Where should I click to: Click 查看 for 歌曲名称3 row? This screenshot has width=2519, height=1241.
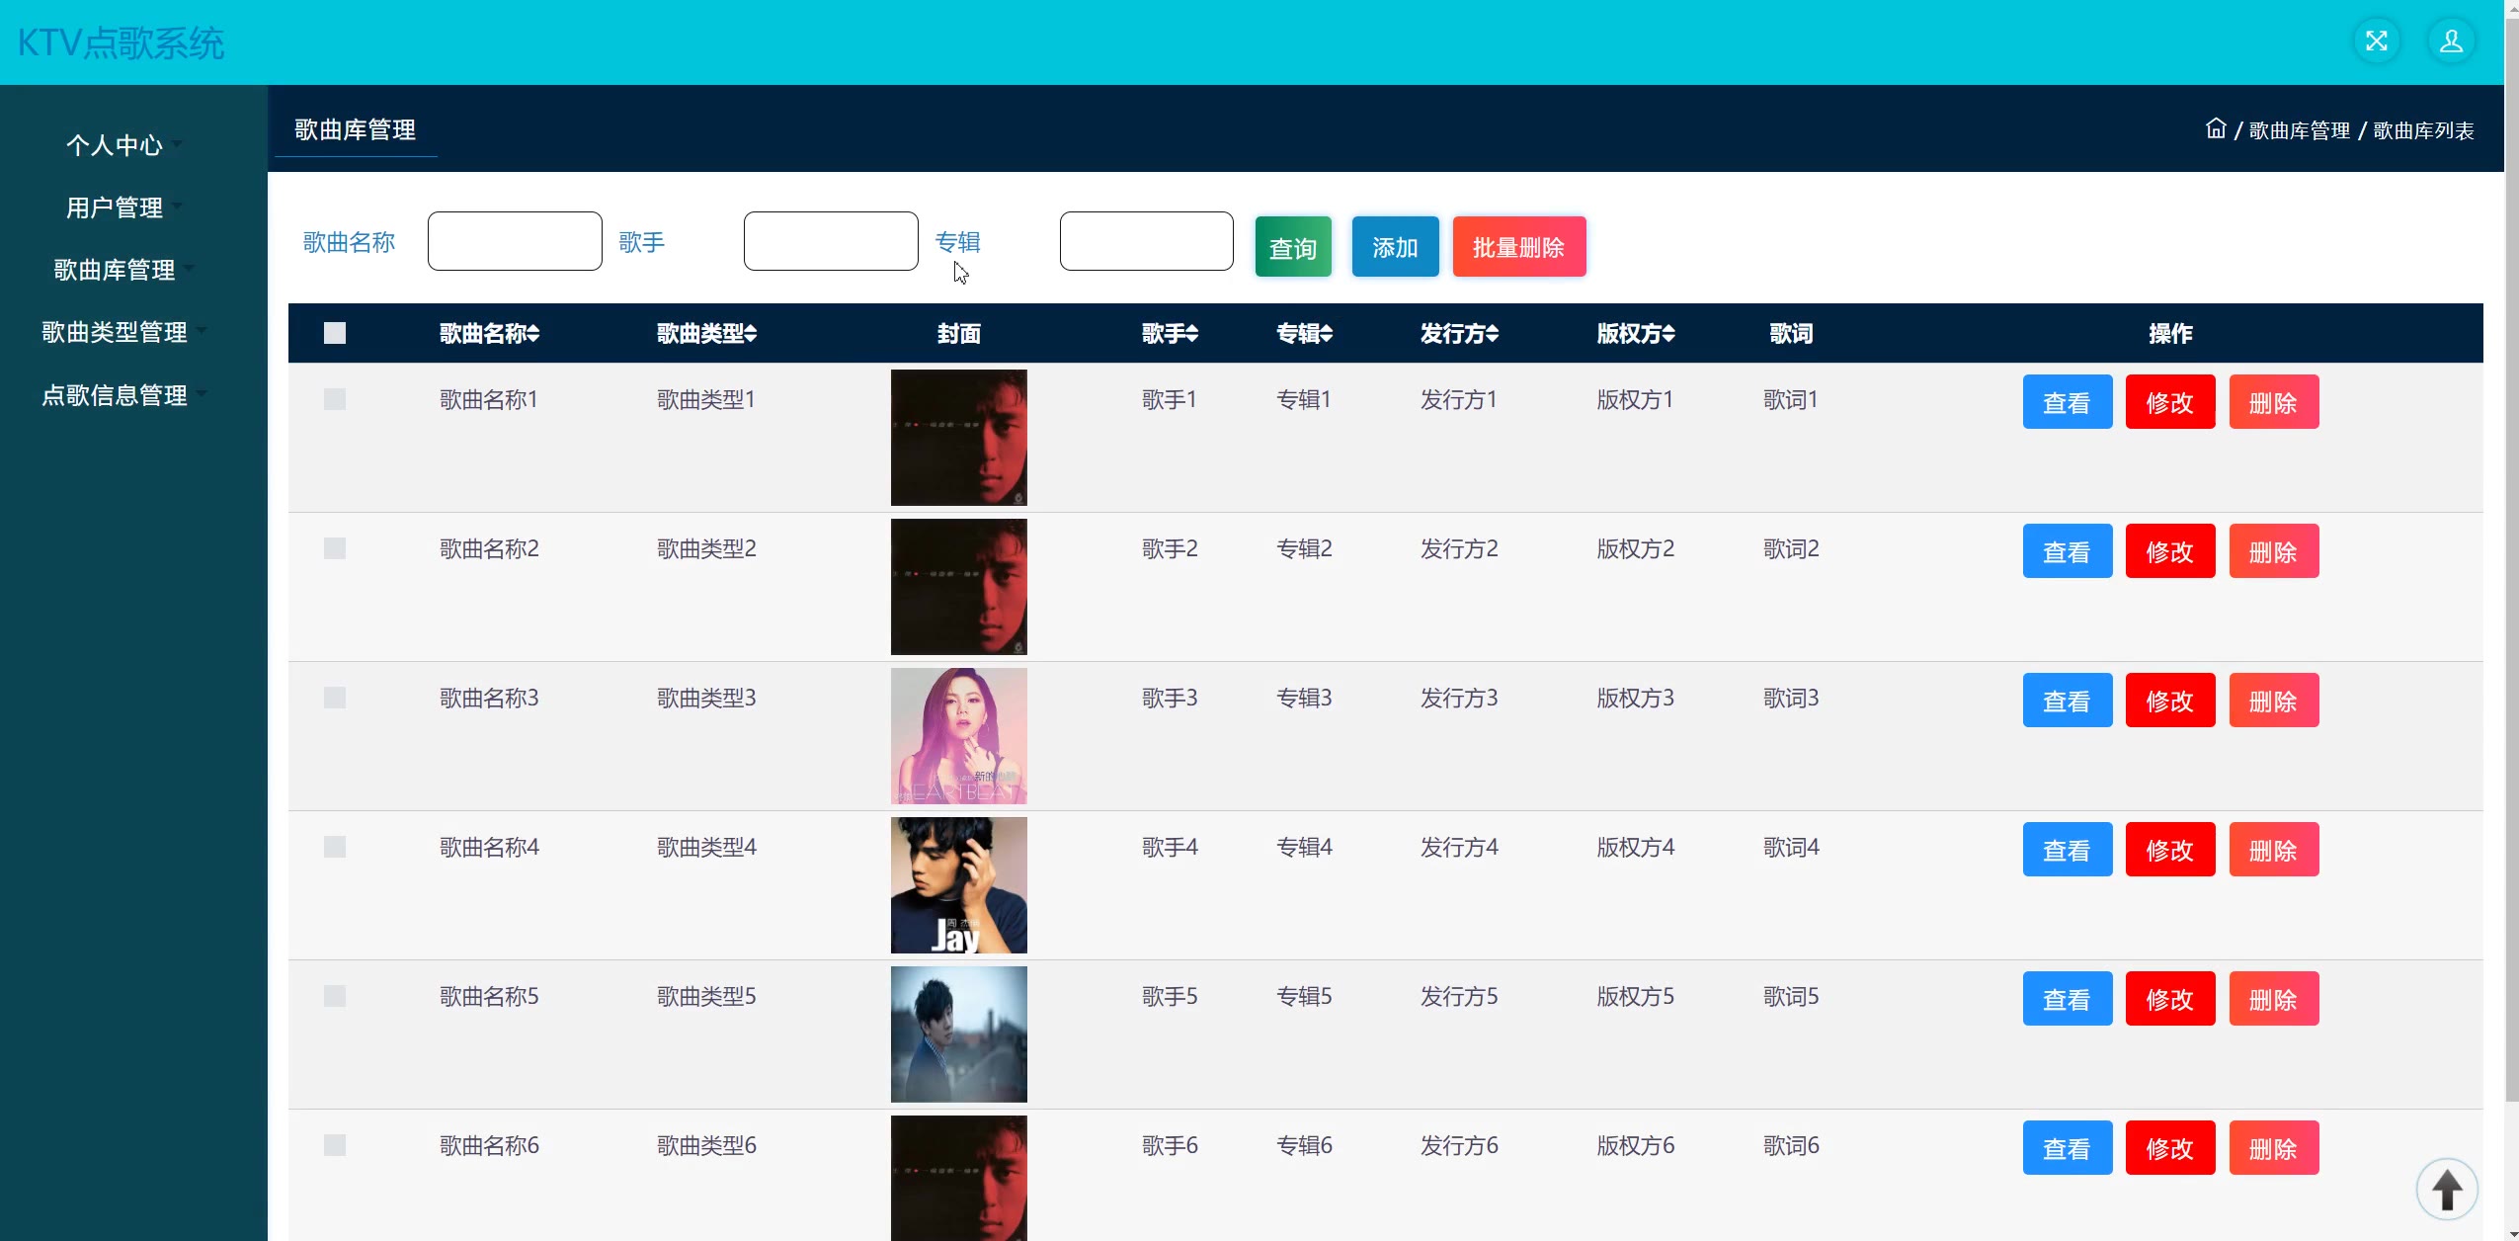pyautogui.click(x=2068, y=701)
